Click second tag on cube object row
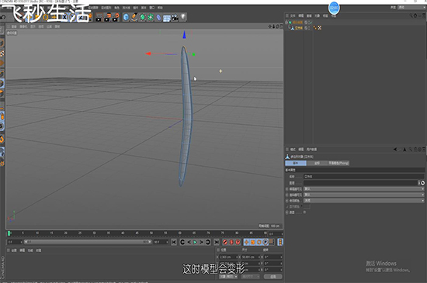427x283 pixels. pyautogui.click(x=320, y=28)
